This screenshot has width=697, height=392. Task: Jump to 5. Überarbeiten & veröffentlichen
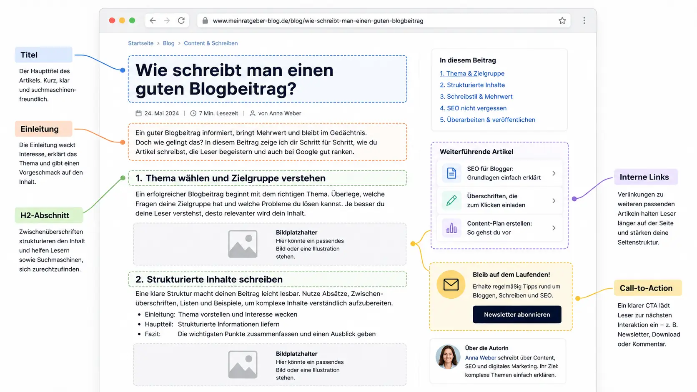pyautogui.click(x=487, y=120)
